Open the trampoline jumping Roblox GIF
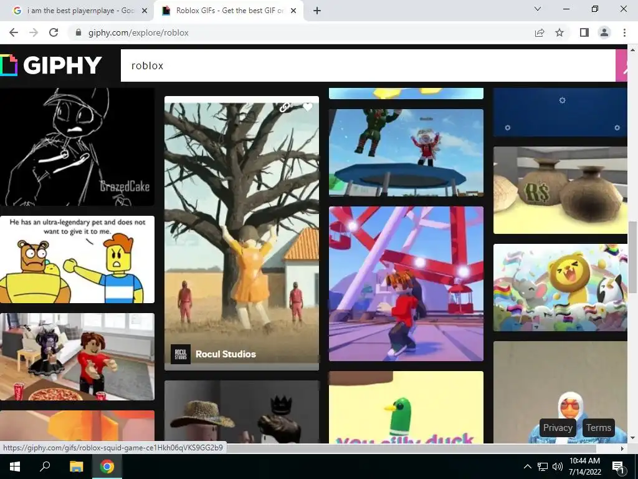The image size is (638, 479). (406, 153)
